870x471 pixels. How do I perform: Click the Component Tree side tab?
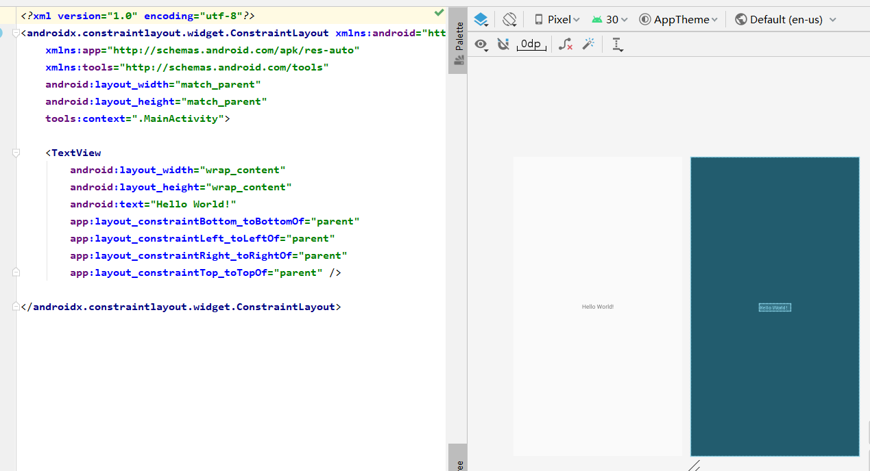pyautogui.click(x=459, y=459)
